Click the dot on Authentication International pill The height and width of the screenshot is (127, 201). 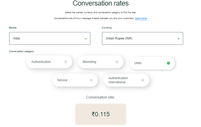pos(143,80)
